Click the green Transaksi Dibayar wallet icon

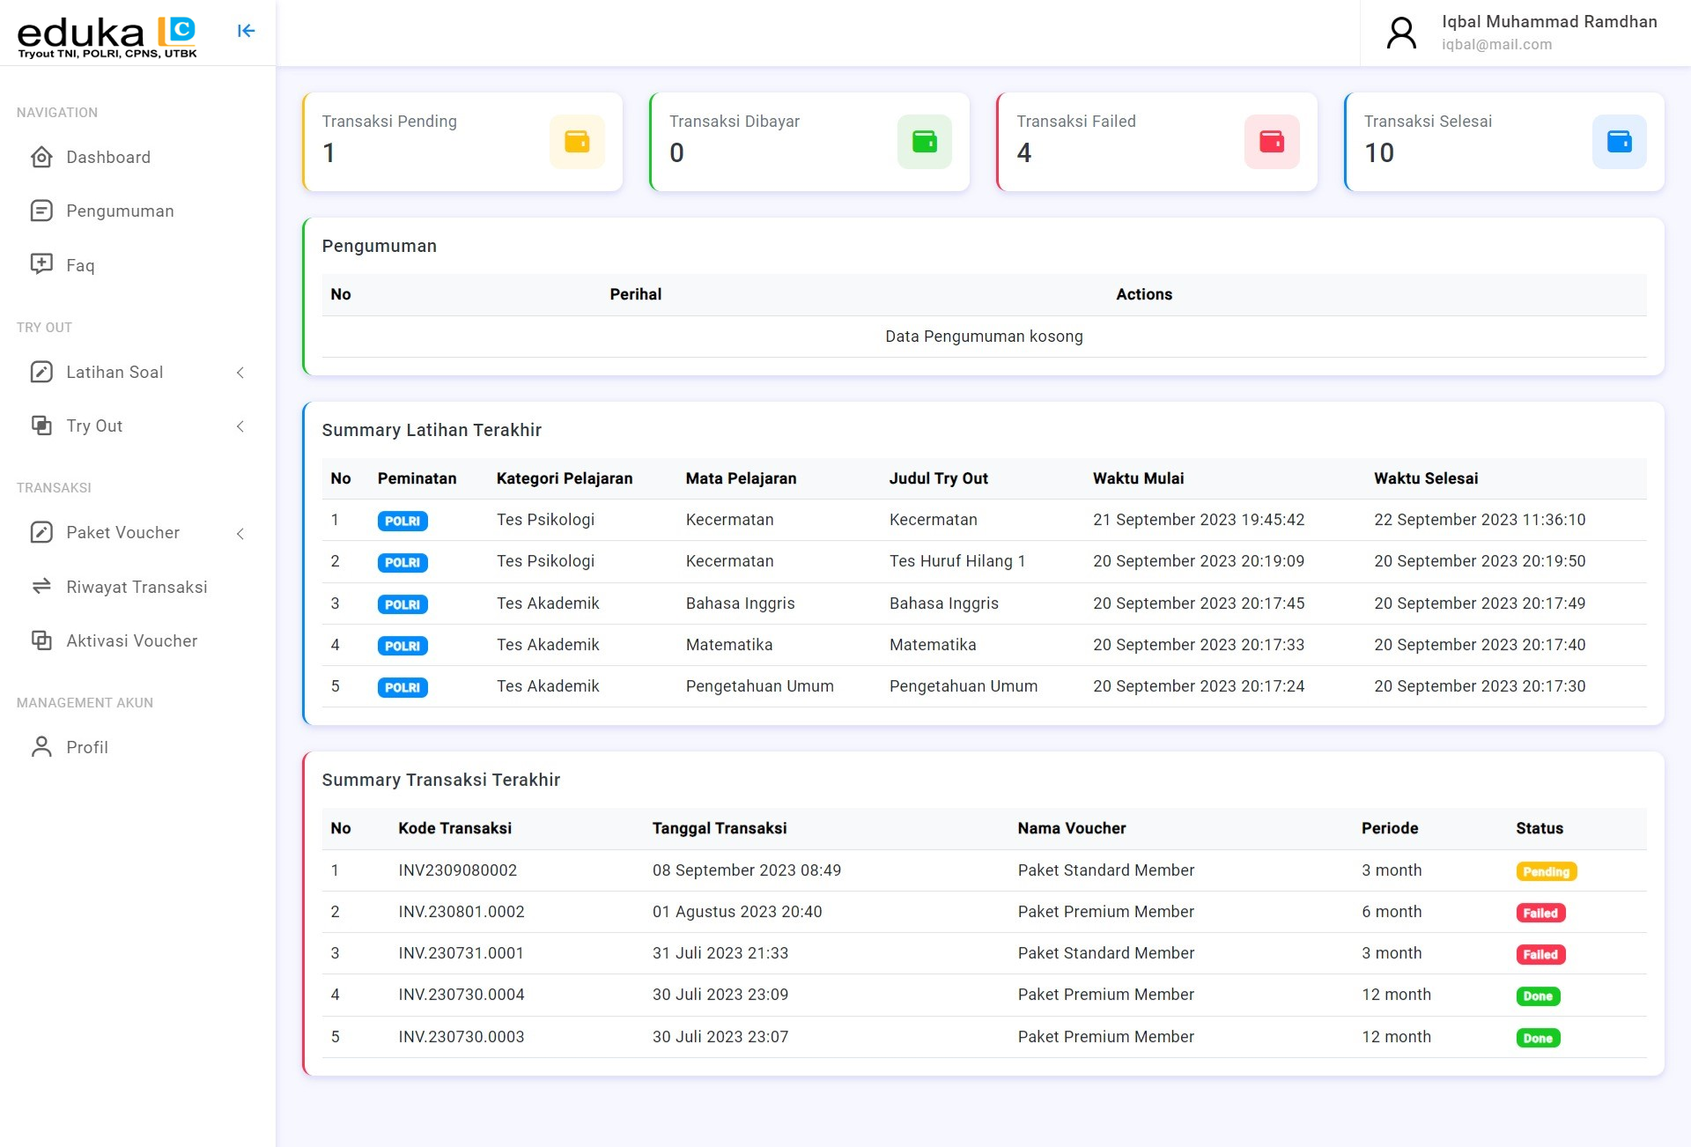click(x=924, y=141)
